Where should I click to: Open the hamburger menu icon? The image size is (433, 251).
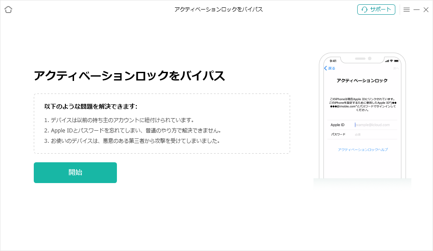click(407, 10)
